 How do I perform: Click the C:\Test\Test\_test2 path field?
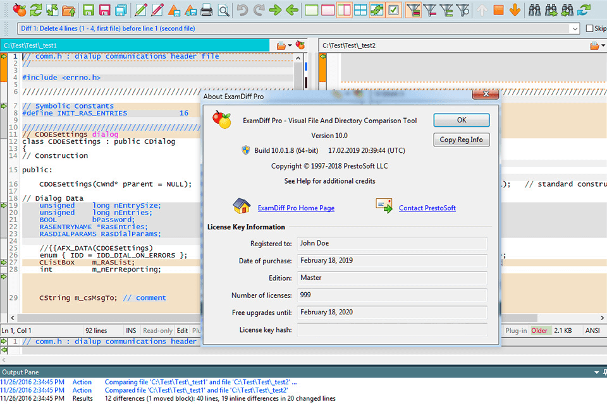(453, 45)
